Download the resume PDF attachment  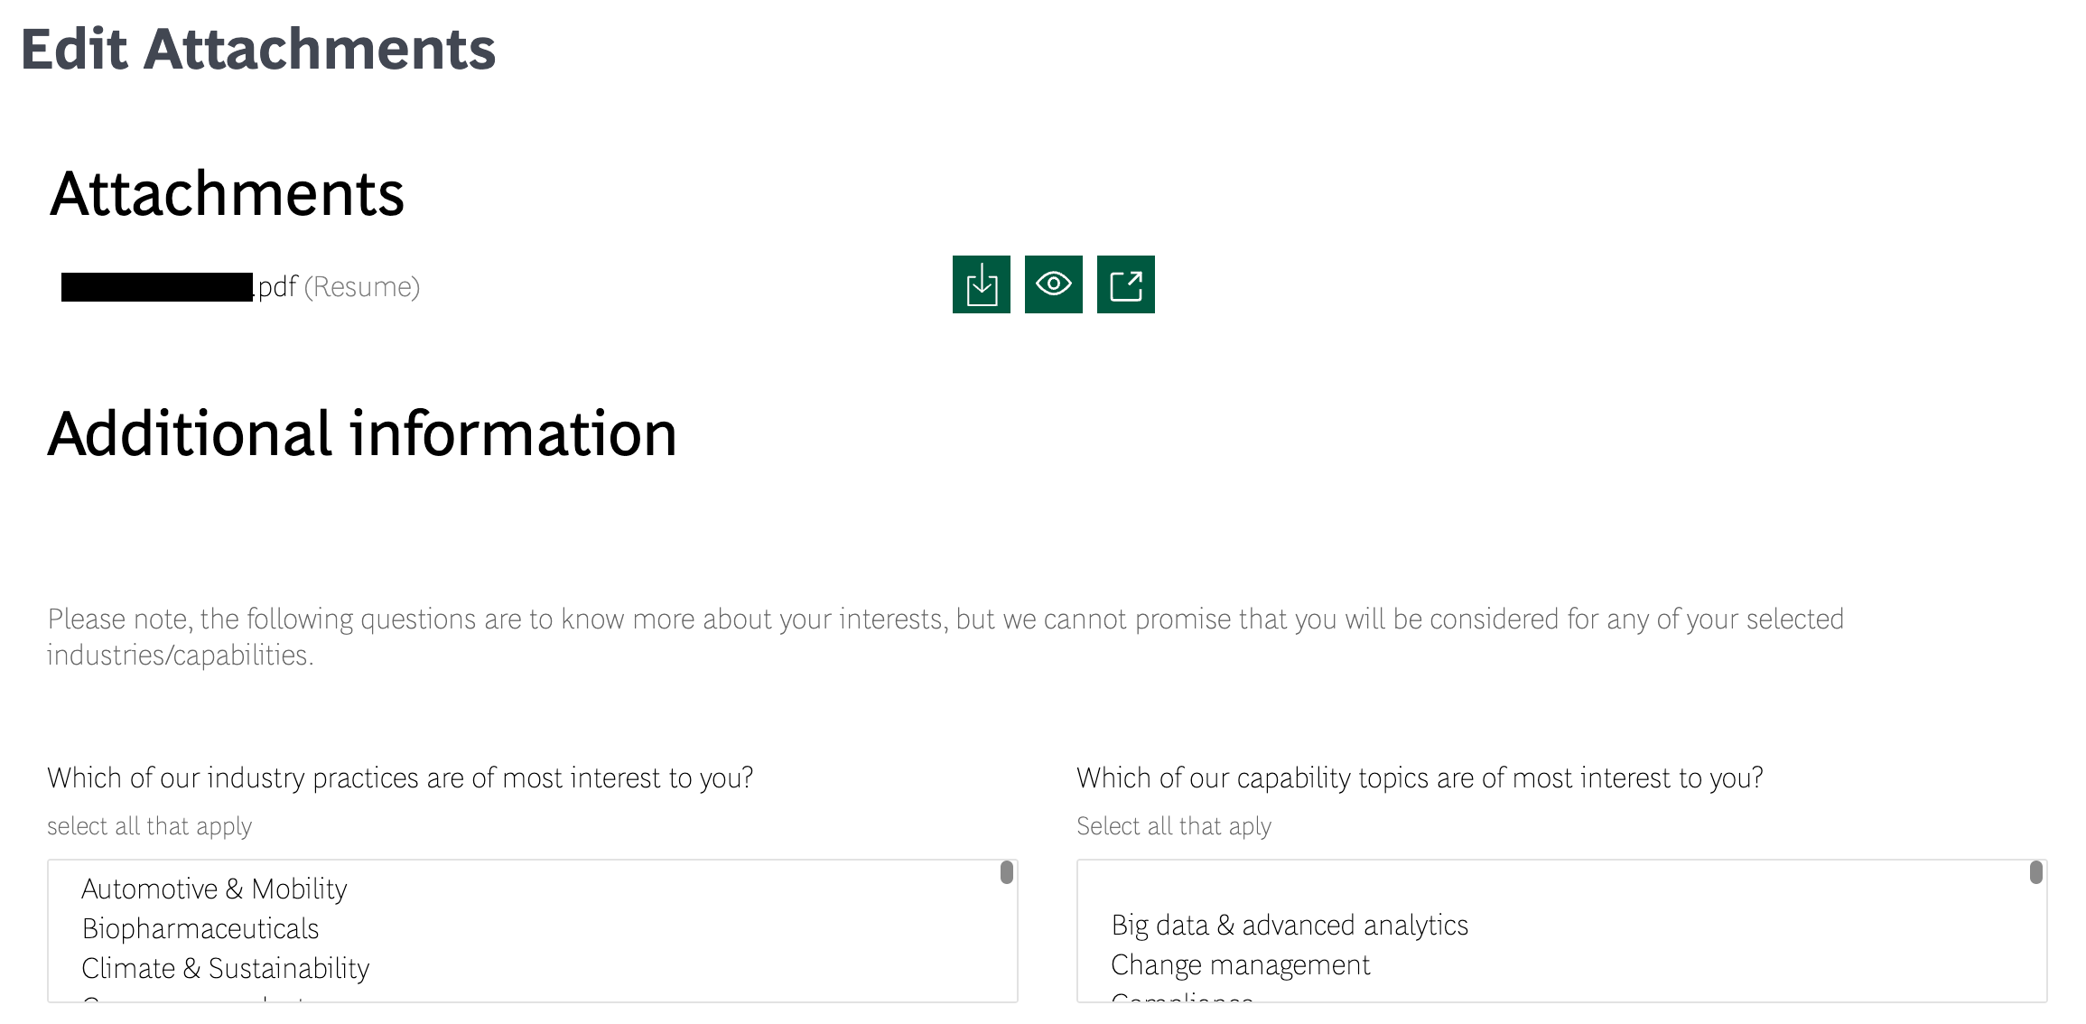coord(981,284)
